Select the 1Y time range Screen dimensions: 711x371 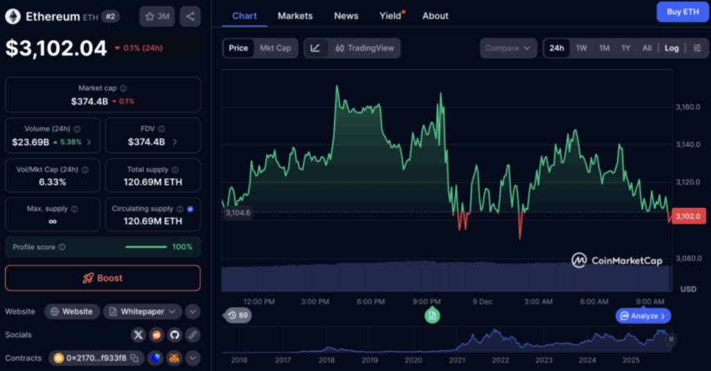626,48
